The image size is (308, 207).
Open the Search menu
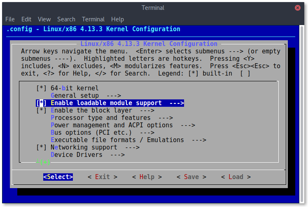66,19
